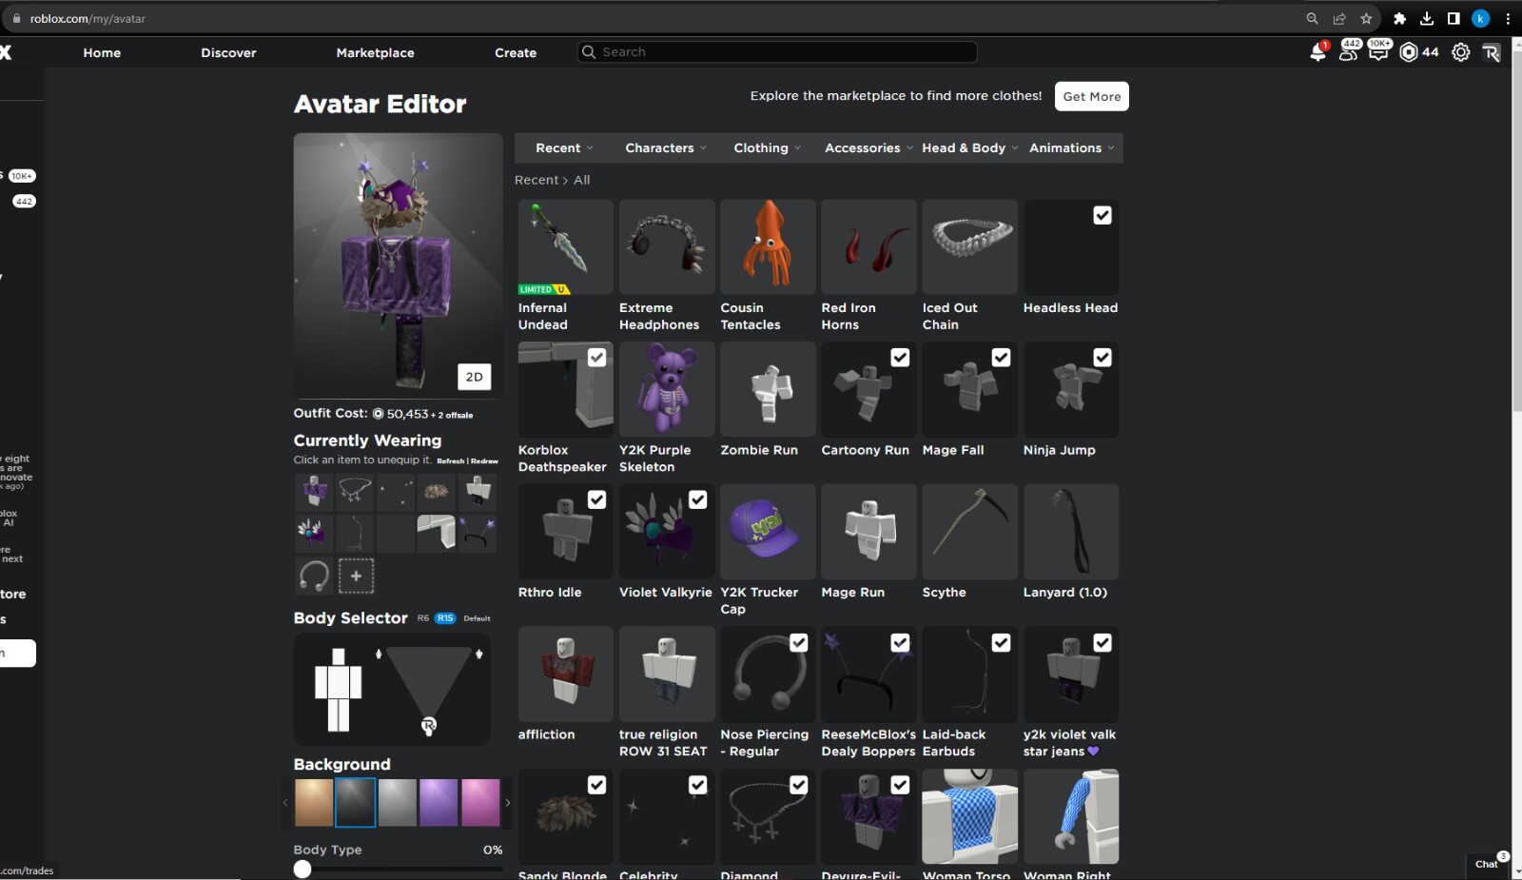This screenshot has width=1522, height=880.
Task: Uncheck the Headless Head item
Action: pyautogui.click(x=1102, y=215)
